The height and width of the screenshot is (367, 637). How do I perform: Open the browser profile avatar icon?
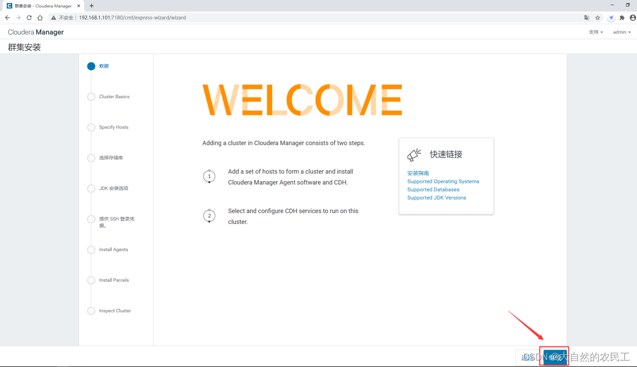(632, 18)
